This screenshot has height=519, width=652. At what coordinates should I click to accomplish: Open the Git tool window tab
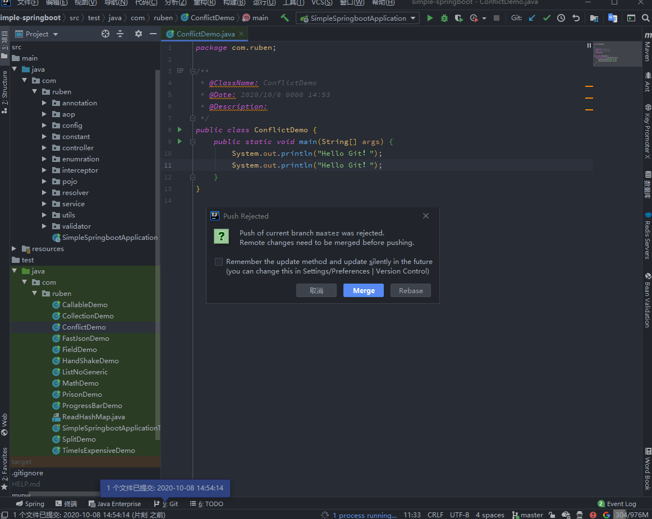pos(166,504)
